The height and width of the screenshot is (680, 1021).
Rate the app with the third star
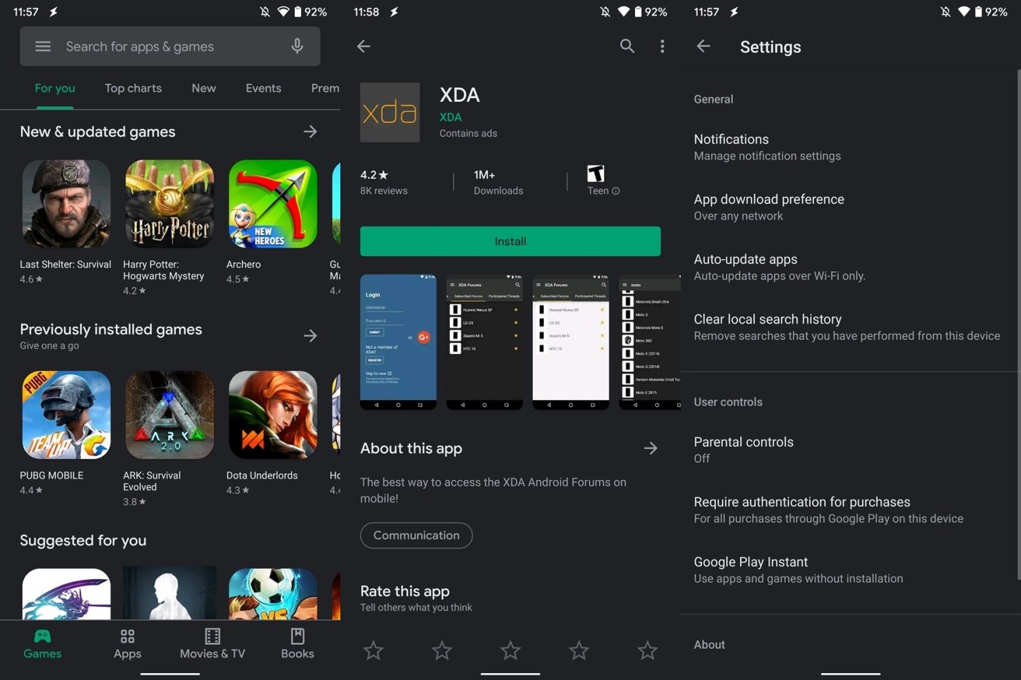coord(510,650)
